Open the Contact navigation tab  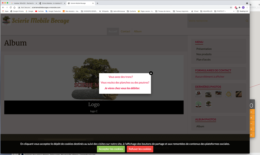pyautogui.click(x=125, y=31)
